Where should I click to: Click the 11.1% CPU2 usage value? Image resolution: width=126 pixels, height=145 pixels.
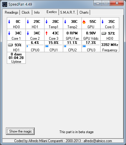72,43
